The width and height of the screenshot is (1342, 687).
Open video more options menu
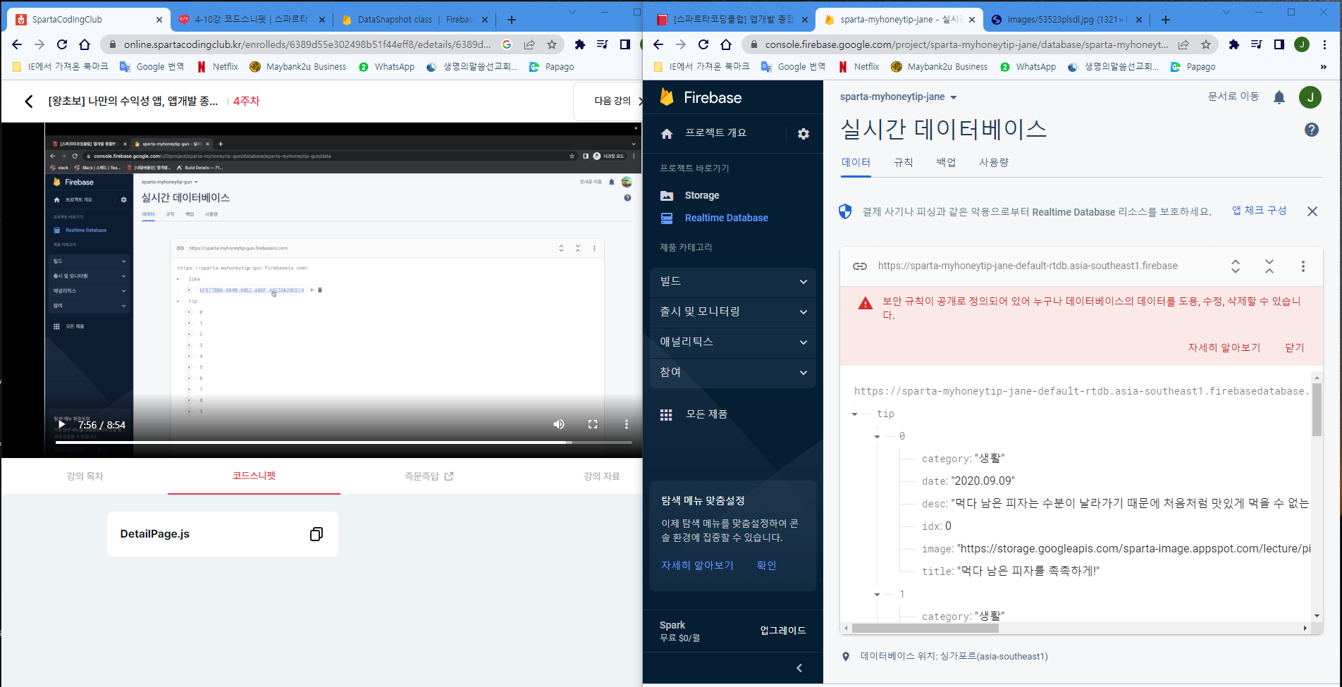(x=626, y=424)
